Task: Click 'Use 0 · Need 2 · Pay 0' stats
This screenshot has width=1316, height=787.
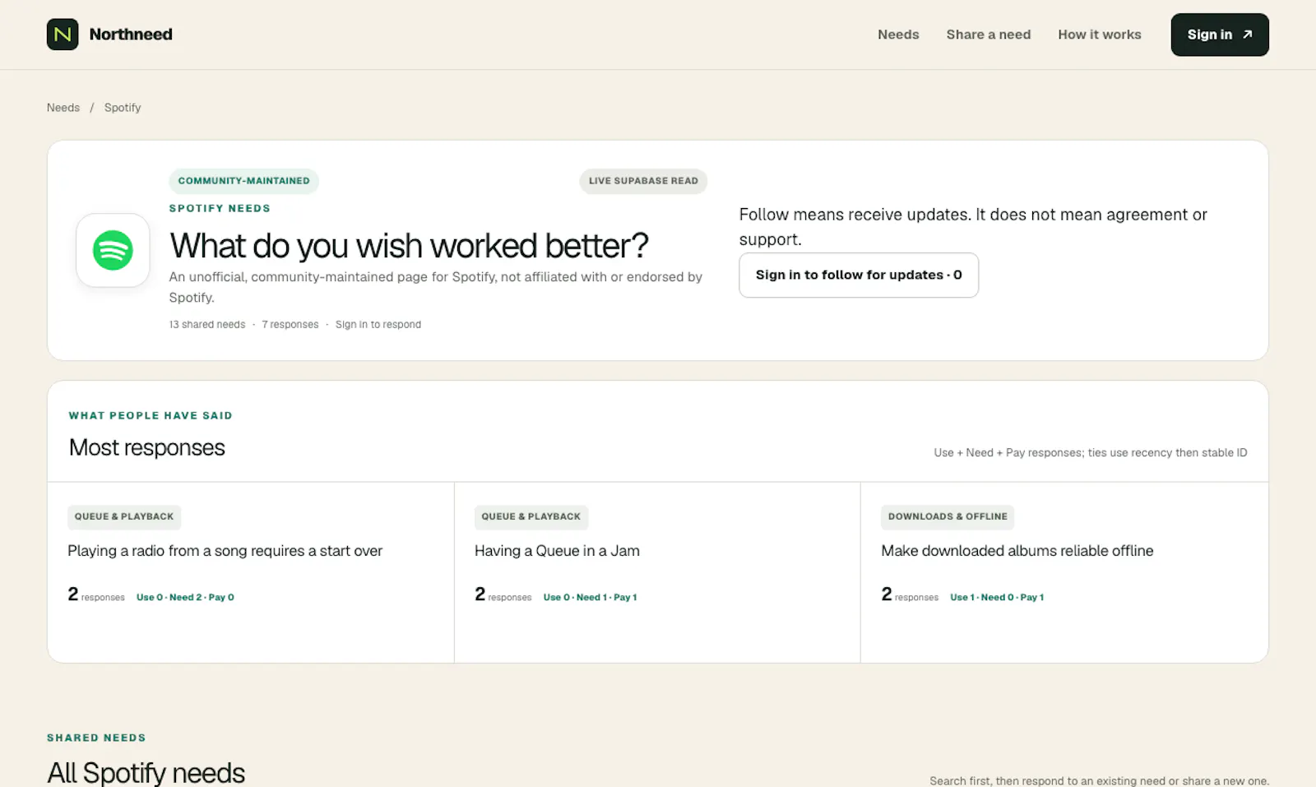Action: point(185,598)
